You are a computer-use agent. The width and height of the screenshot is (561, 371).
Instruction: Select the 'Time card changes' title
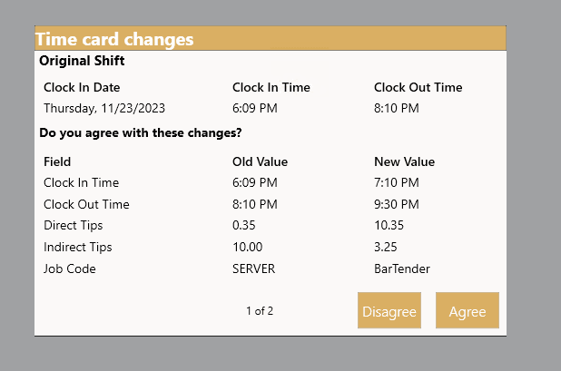click(x=114, y=39)
